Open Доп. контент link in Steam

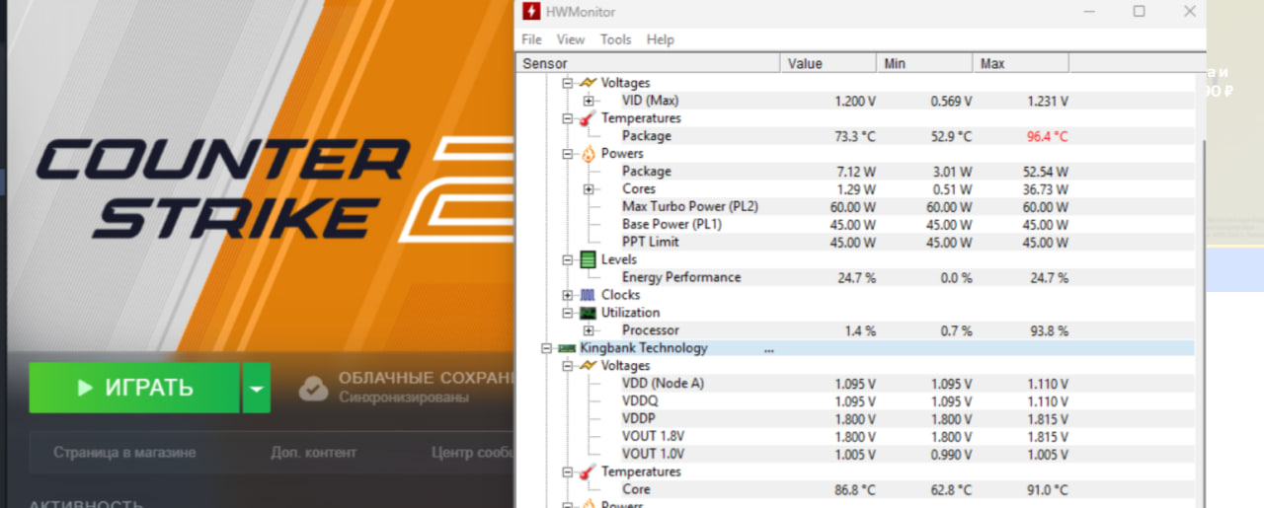coord(313,453)
